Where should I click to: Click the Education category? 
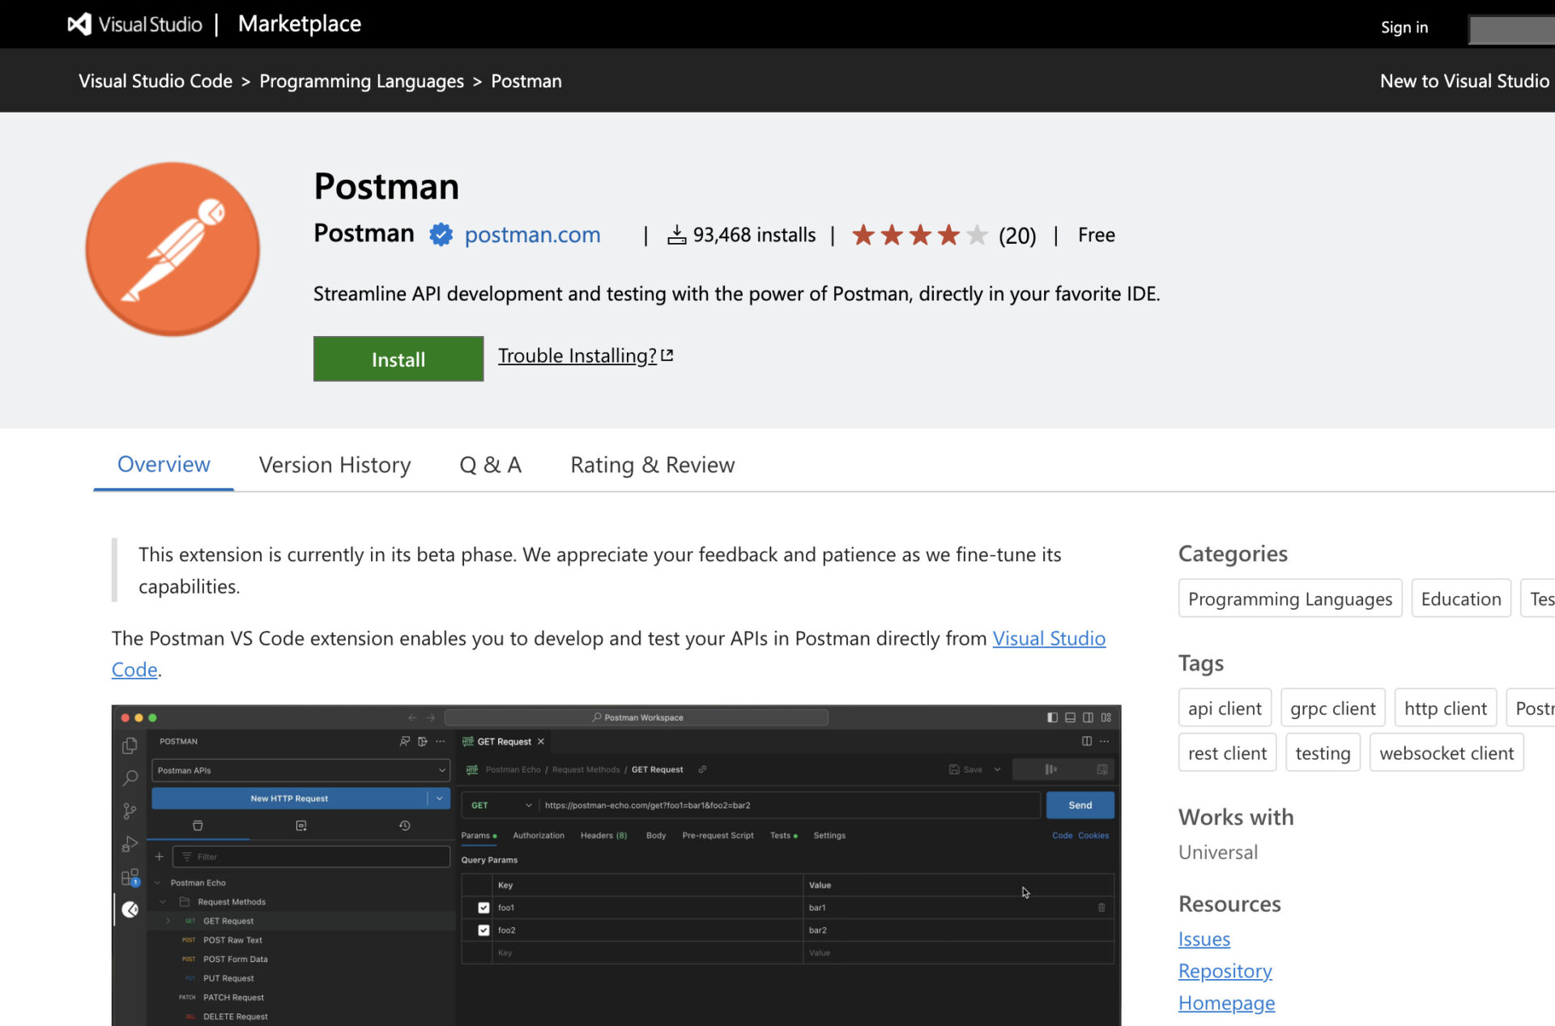1461,598
